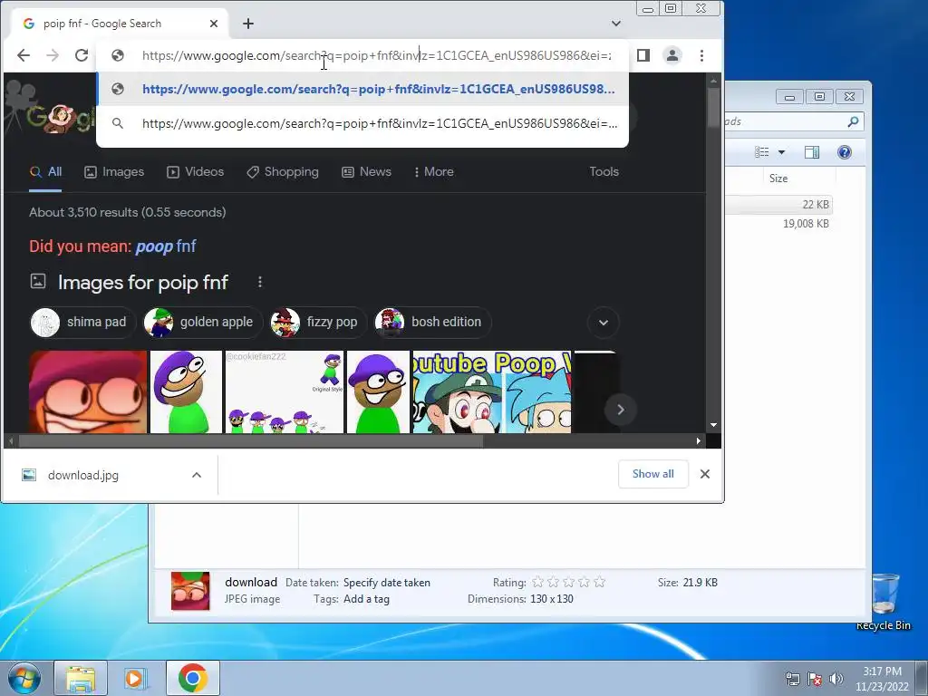Select the search-icon URL suggestion row

click(x=362, y=123)
